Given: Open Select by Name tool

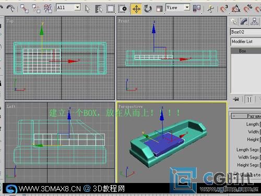Looking at the screenshot, I should [99, 9].
